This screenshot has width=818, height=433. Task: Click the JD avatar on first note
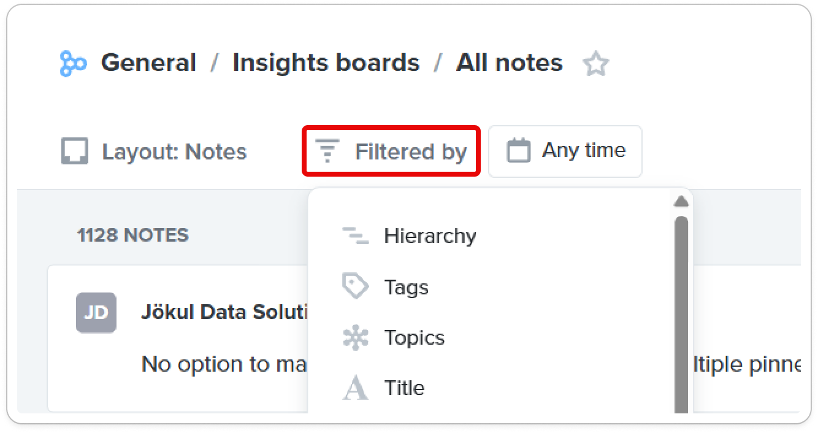pos(96,313)
